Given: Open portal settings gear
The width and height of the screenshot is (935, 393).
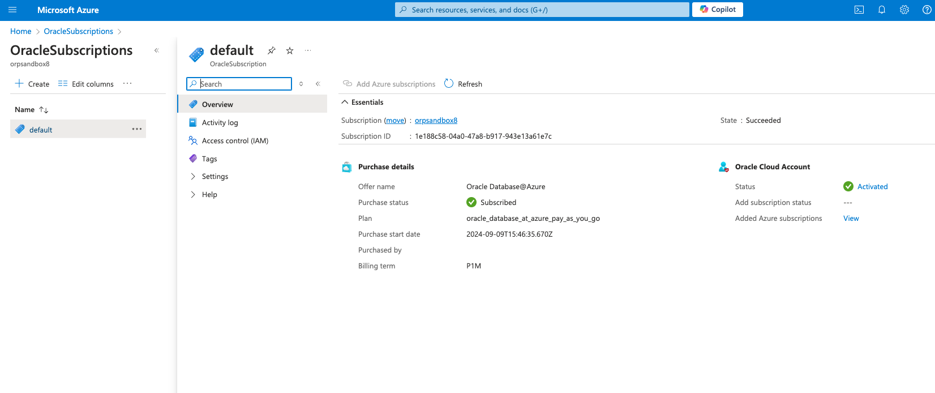Looking at the screenshot, I should (x=904, y=10).
